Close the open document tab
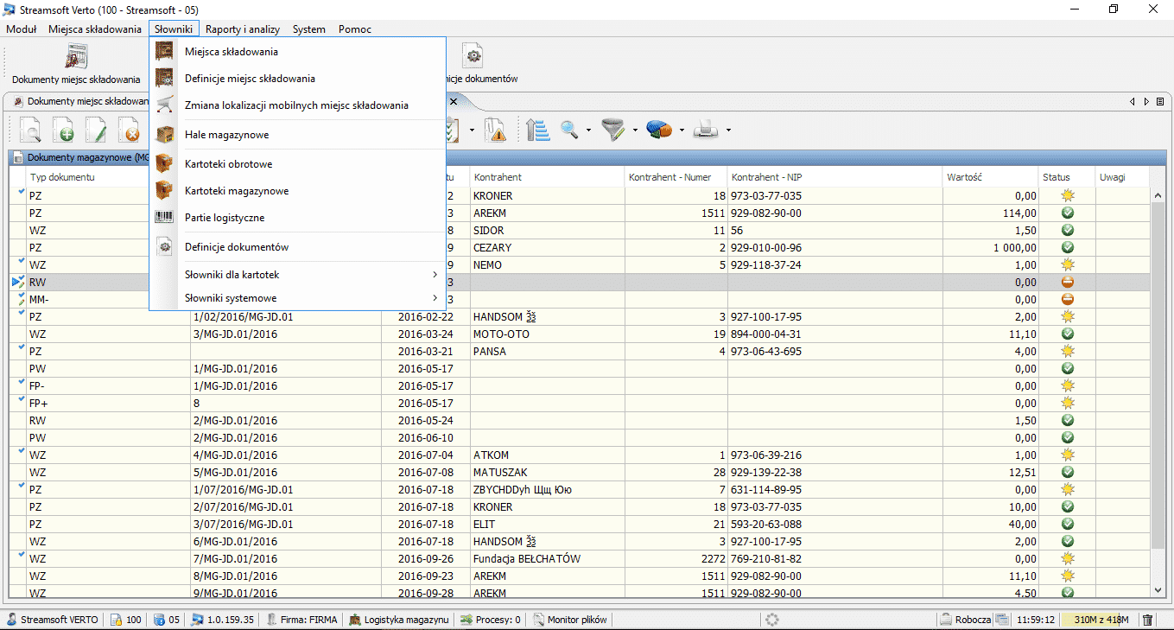1174x630 pixels. click(x=453, y=101)
